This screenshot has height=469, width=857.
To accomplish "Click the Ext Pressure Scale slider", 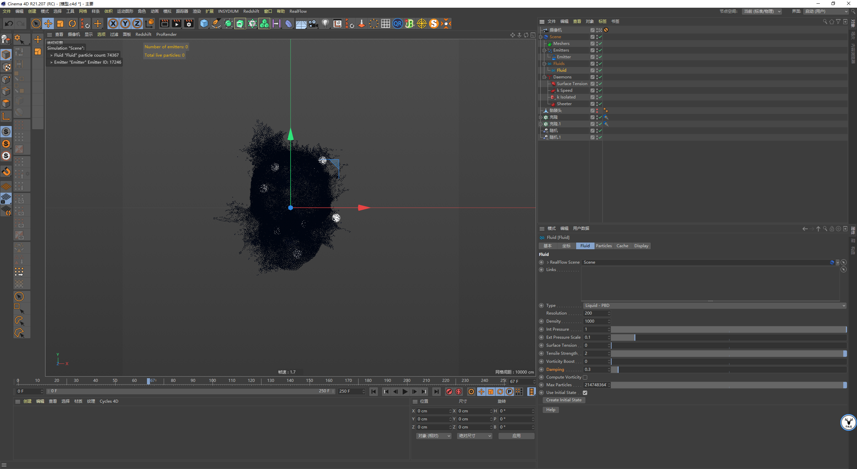I will [729, 337].
